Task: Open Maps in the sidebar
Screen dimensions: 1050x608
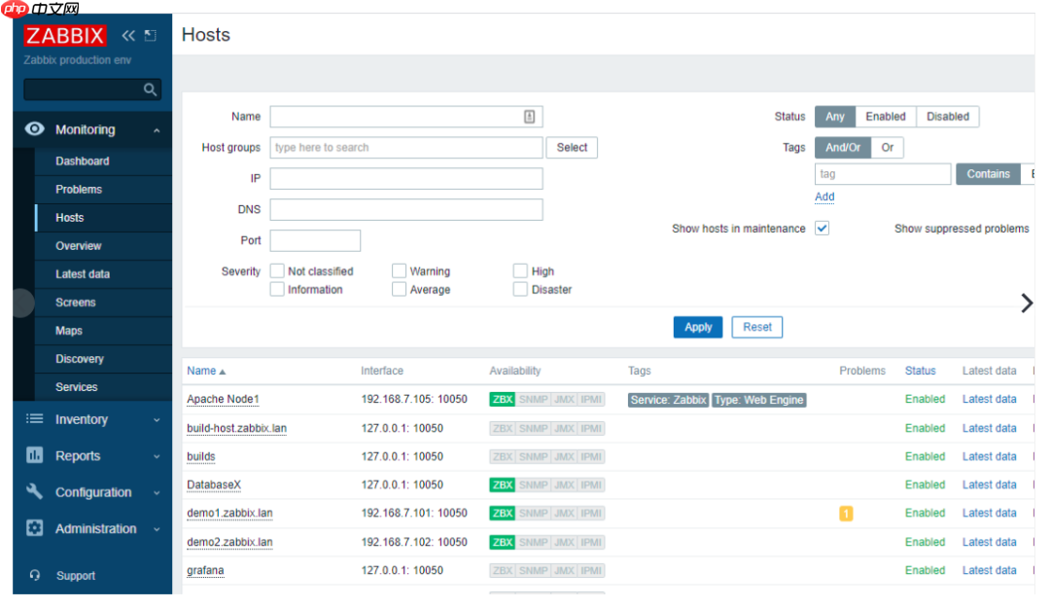Action: 69,331
